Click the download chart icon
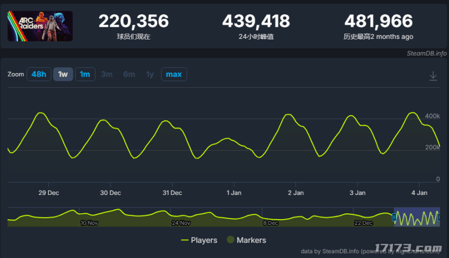 click(x=433, y=76)
